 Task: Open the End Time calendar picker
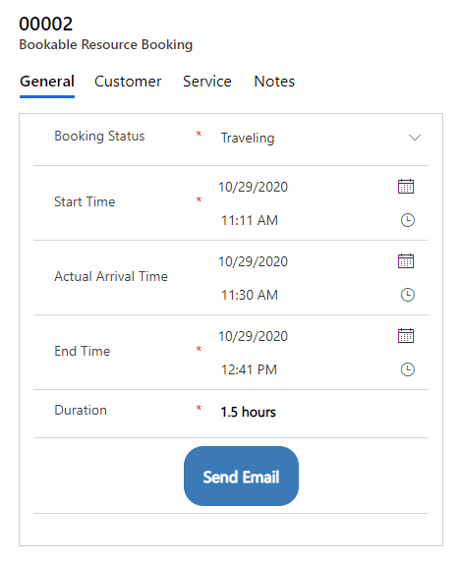[406, 336]
